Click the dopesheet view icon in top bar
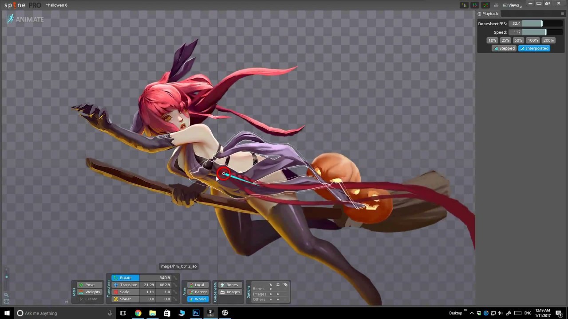 (475, 5)
